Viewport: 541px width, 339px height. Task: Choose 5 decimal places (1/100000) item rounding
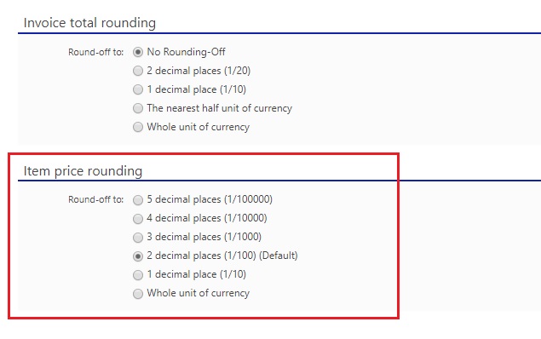tap(138, 200)
